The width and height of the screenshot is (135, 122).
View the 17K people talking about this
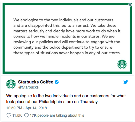click(57, 115)
